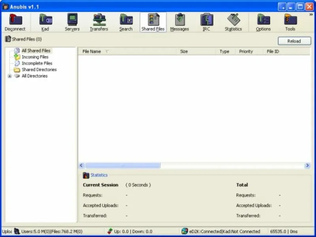The height and width of the screenshot is (237, 316).
Task: Click the Up/Down transfer arrows icon
Action: [110, 231]
